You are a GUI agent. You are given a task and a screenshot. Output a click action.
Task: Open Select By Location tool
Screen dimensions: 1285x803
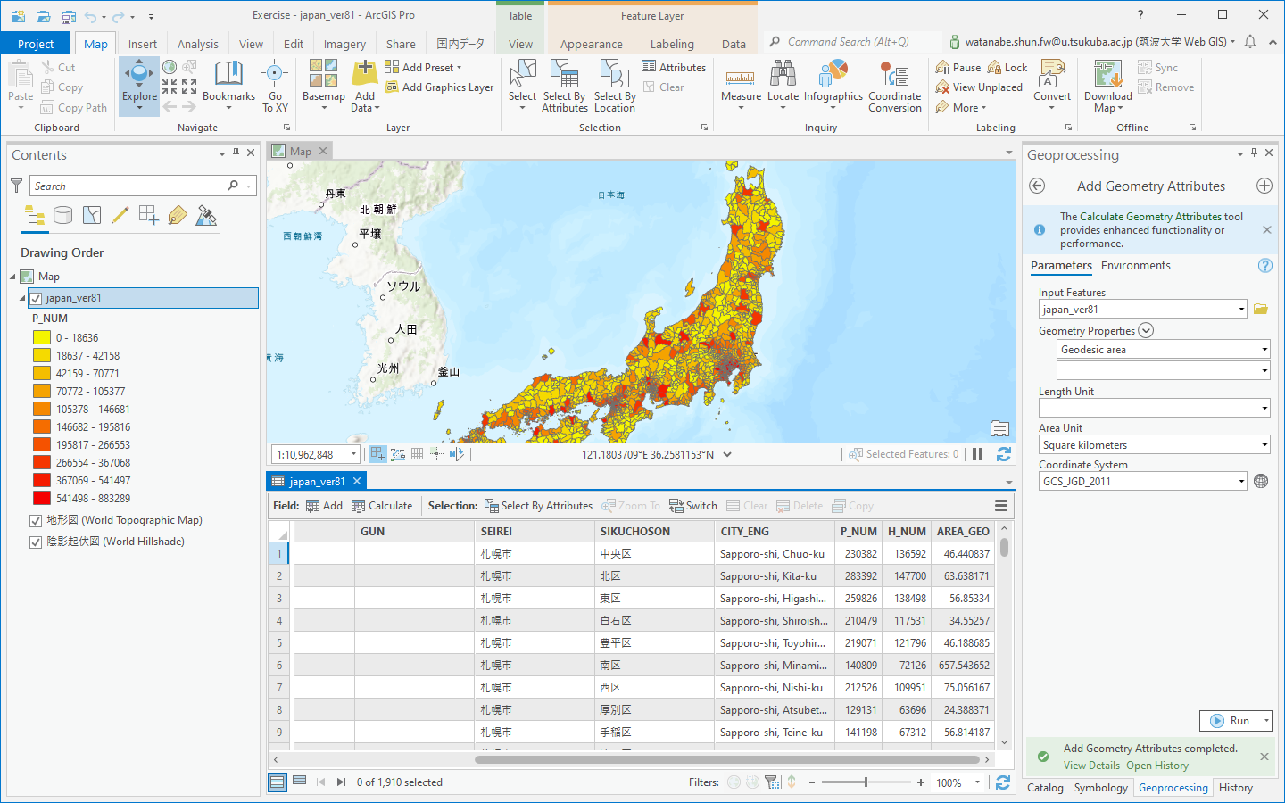coord(615,86)
